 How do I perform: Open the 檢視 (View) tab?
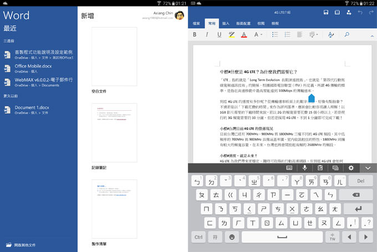click(275, 24)
